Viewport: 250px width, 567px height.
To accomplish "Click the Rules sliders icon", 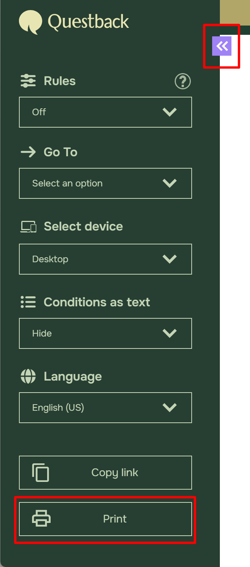I will 28,81.
